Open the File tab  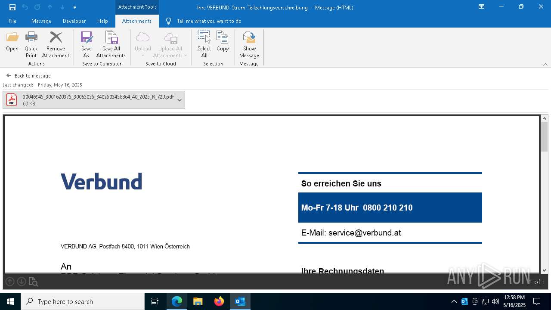pos(12,21)
